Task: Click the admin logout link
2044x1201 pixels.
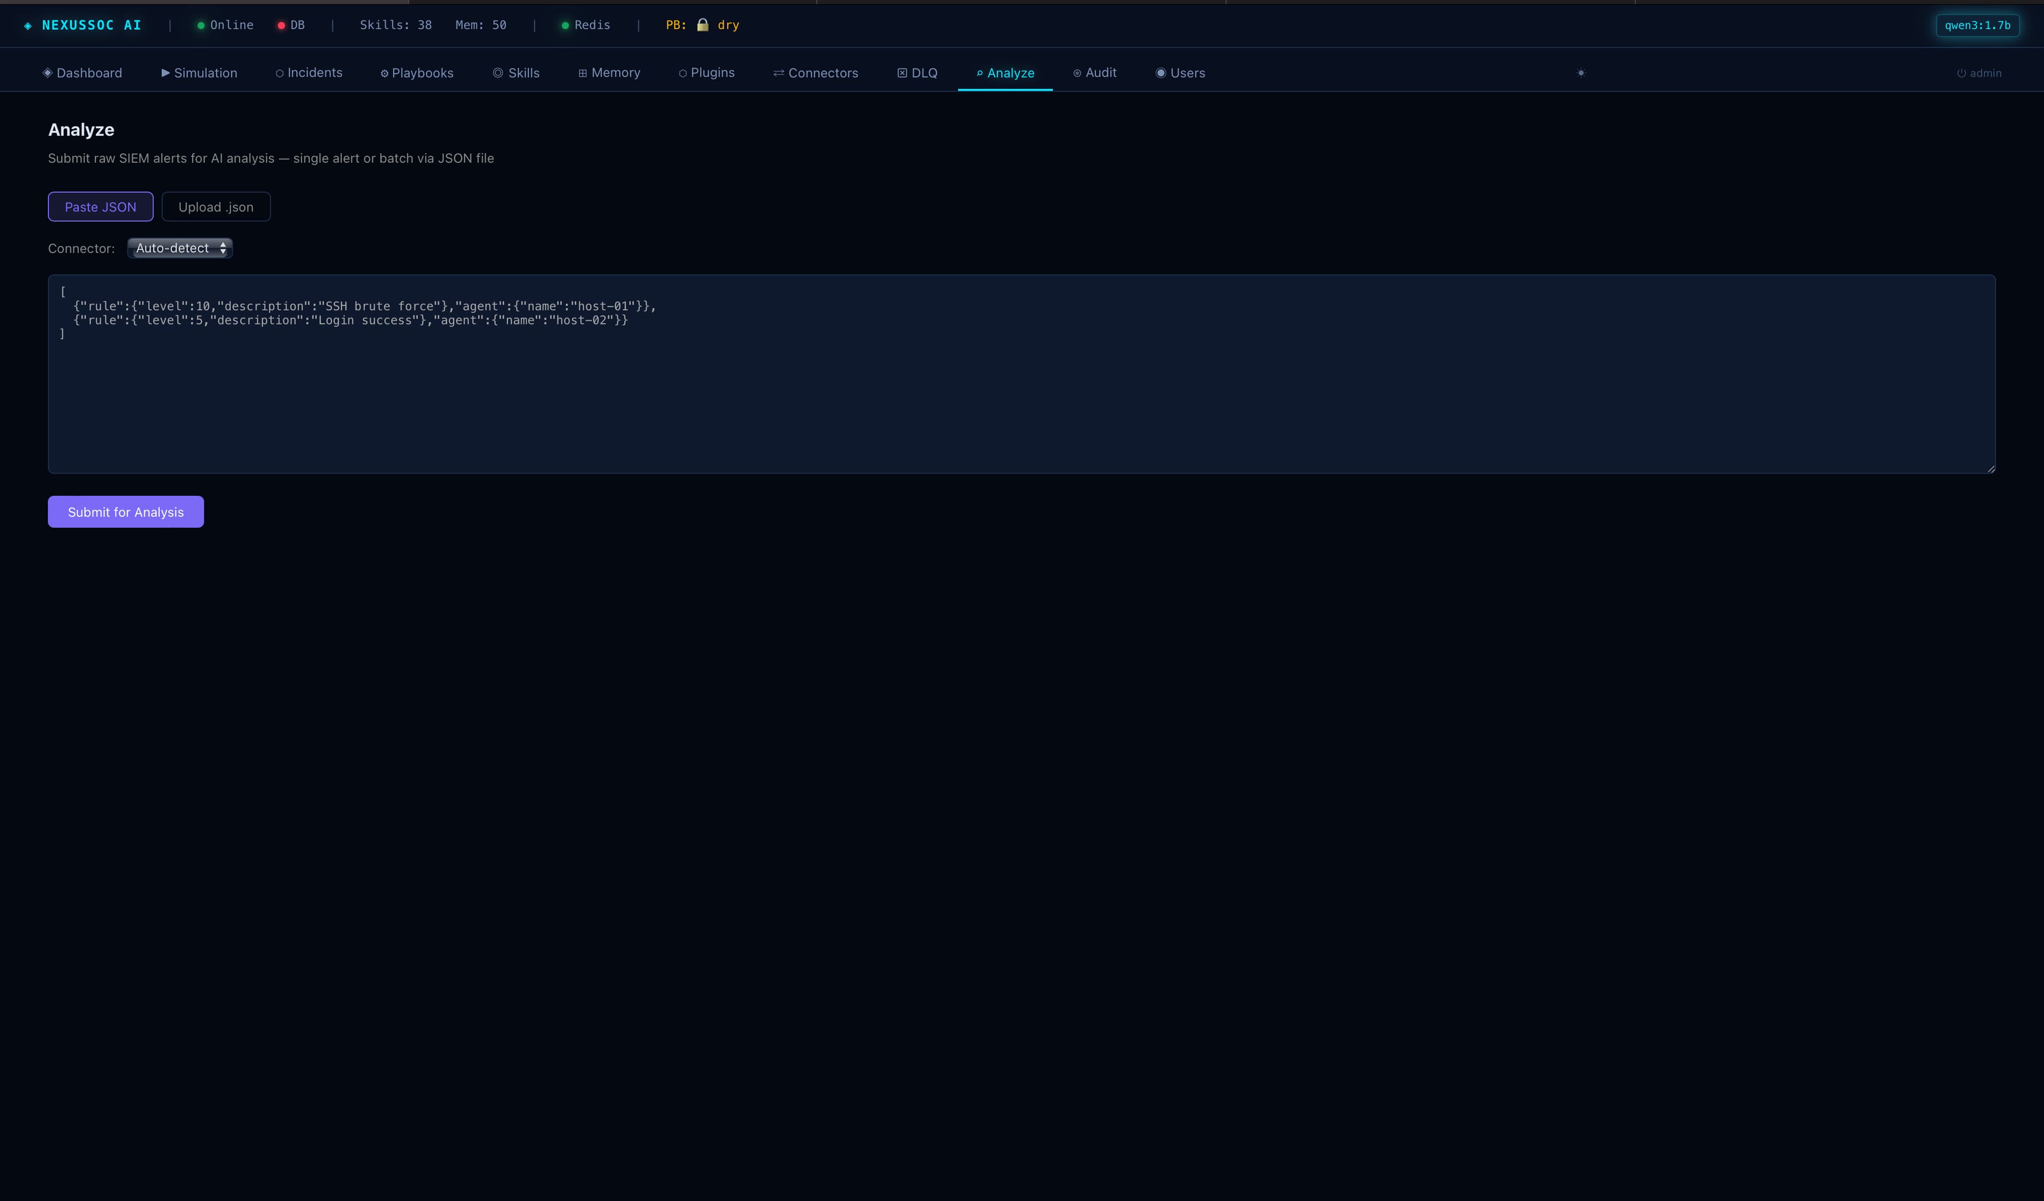Action: (1979, 73)
